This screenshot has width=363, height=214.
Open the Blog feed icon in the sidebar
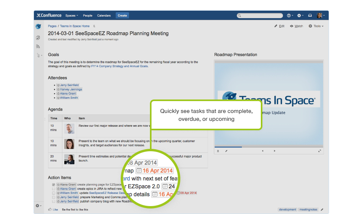(x=38, y=47)
